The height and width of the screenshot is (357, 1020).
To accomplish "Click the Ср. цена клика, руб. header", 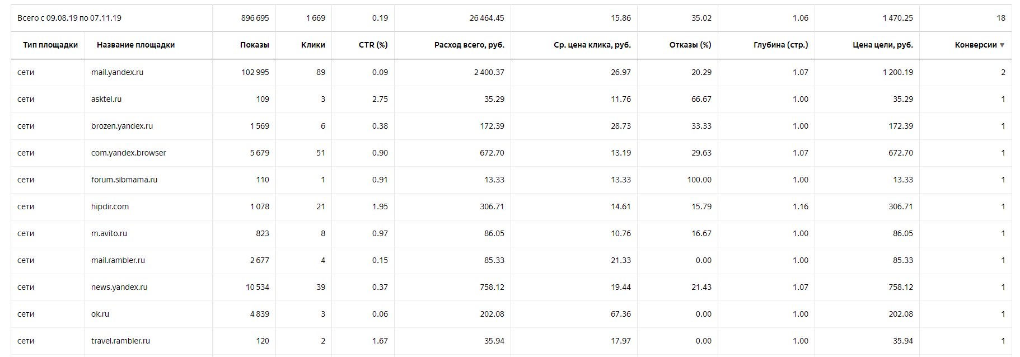I will pyautogui.click(x=592, y=45).
